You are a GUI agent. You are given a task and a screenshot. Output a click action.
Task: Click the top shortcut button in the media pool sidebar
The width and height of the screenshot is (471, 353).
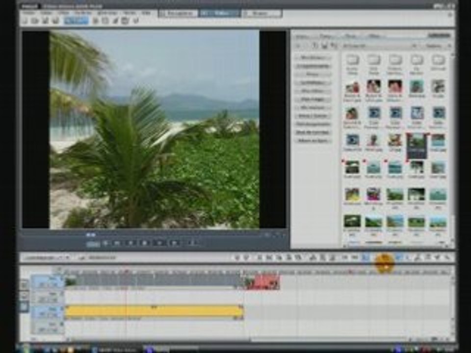coord(314,57)
